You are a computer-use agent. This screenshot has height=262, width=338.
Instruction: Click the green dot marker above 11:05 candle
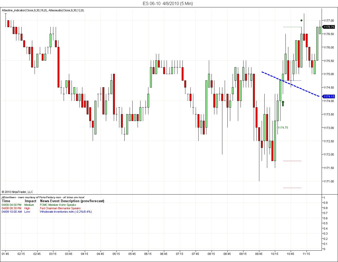tap(301, 20)
